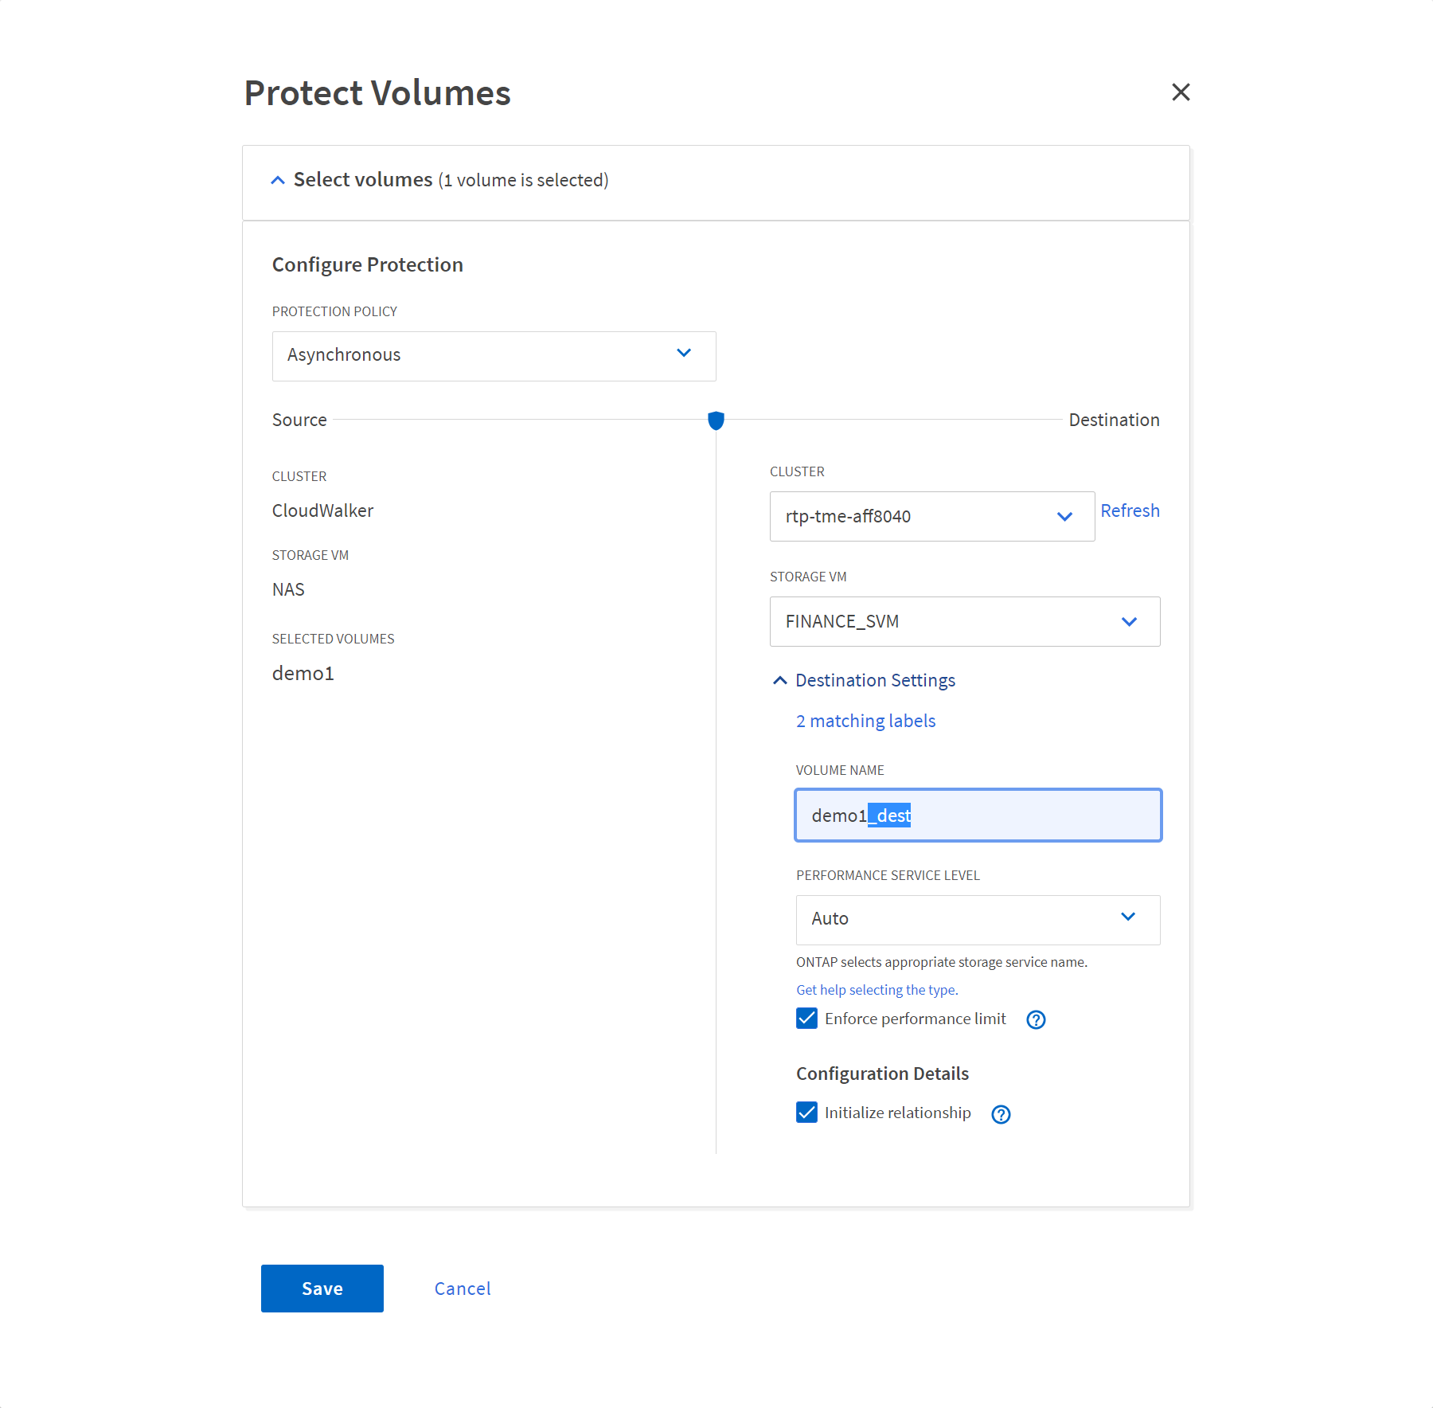Open help for Enforce performance limit
This screenshot has height=1408, width=1433.
(x=1036, y=1019)
